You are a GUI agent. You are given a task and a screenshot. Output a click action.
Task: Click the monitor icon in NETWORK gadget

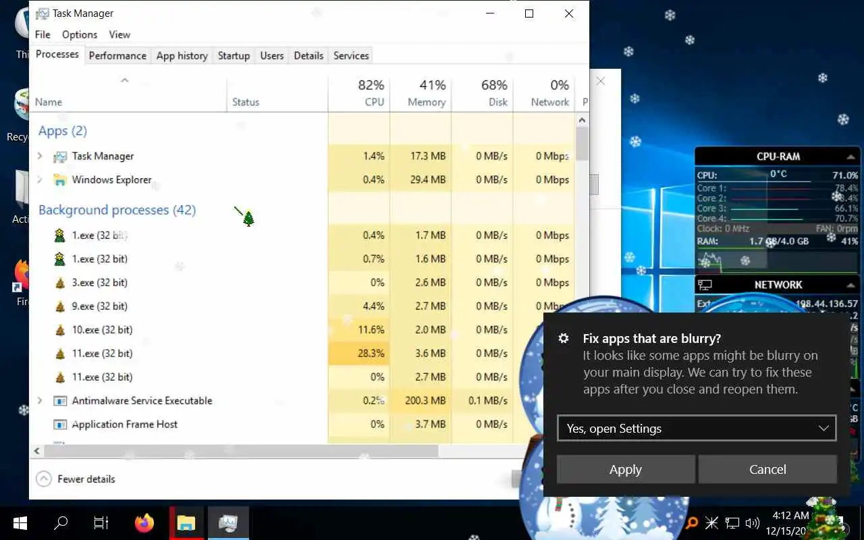point(705,285)
